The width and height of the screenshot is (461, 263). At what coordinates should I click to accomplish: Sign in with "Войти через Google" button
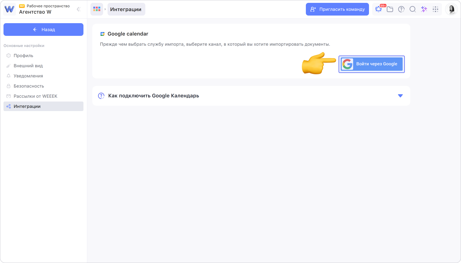[x=372, y=64]
